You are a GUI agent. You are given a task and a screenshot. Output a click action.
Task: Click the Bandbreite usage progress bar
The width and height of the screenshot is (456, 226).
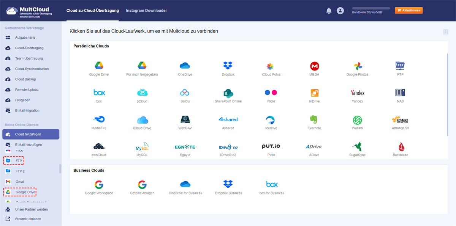pos(371,8)
